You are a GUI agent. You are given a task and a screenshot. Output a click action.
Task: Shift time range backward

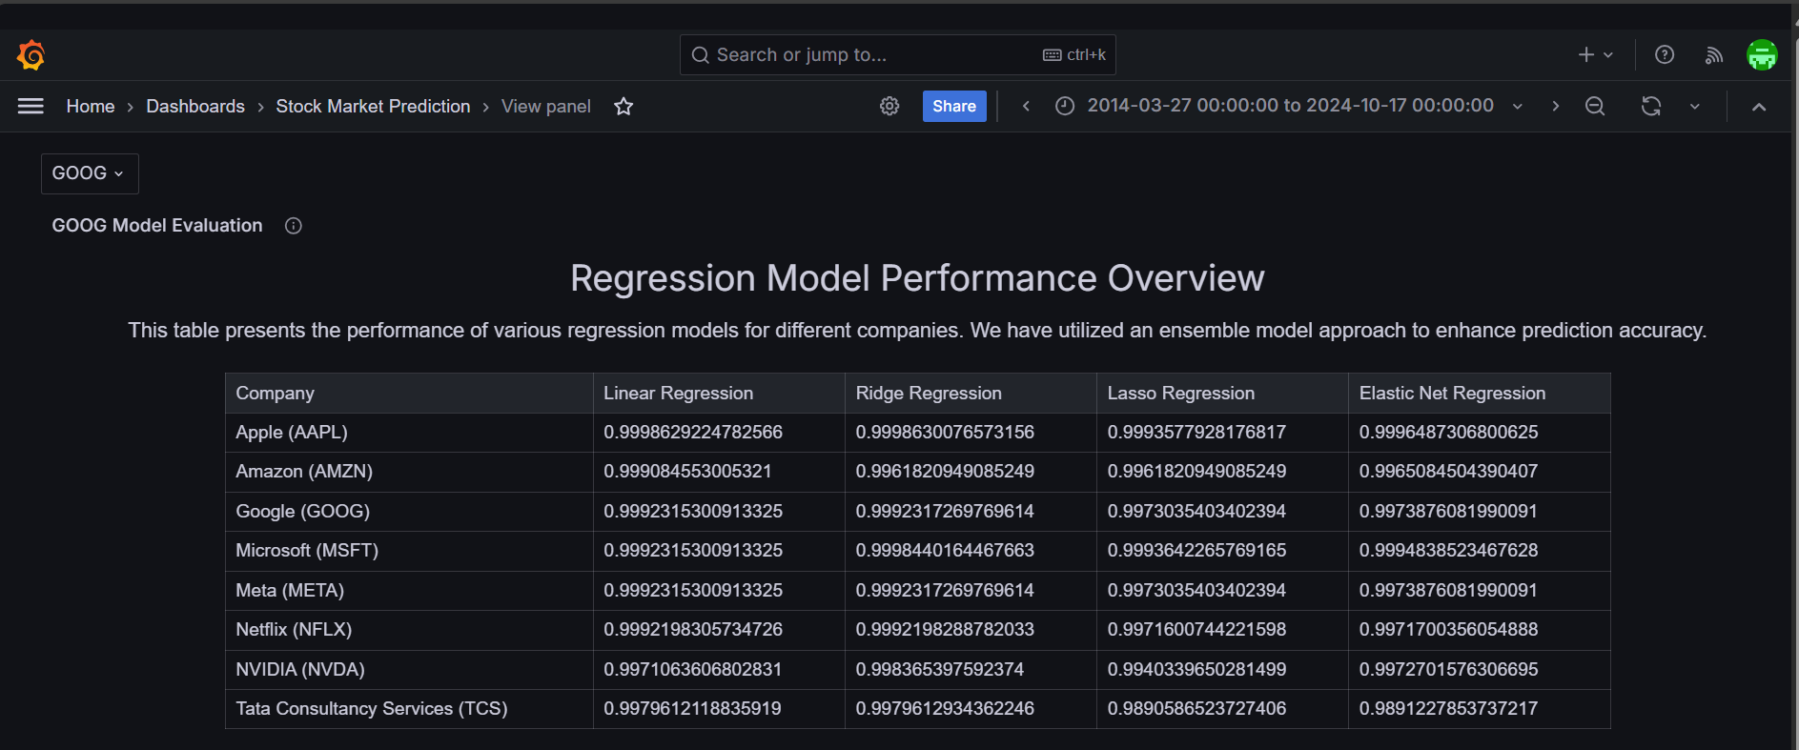1026,107
